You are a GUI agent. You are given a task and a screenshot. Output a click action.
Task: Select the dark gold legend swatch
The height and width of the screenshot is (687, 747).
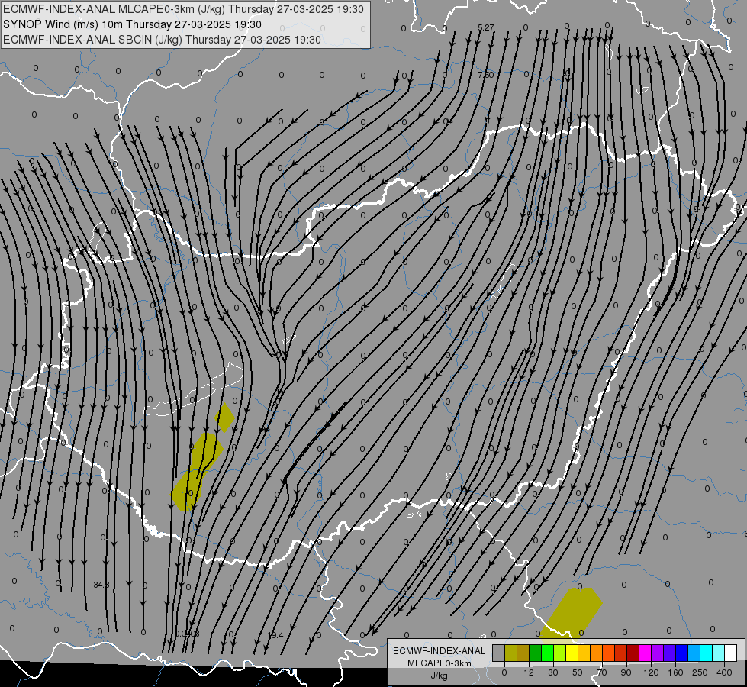click(x=523, y=653)
